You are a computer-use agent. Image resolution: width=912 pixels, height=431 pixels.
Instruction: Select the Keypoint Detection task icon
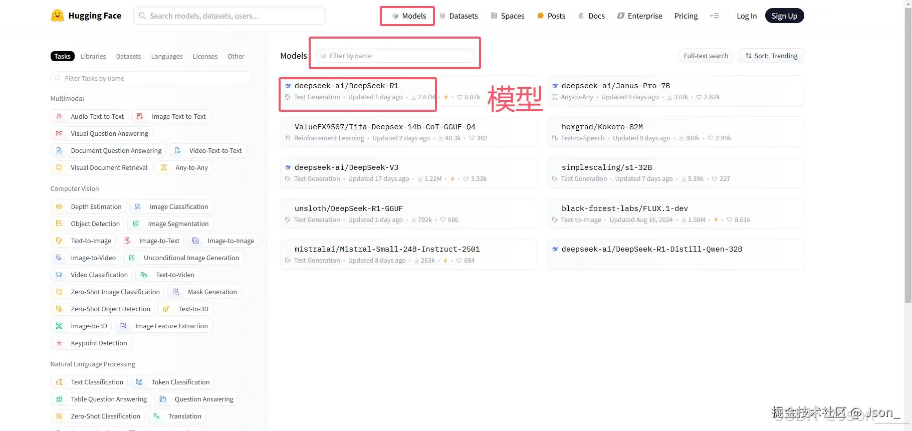[59, 343]
